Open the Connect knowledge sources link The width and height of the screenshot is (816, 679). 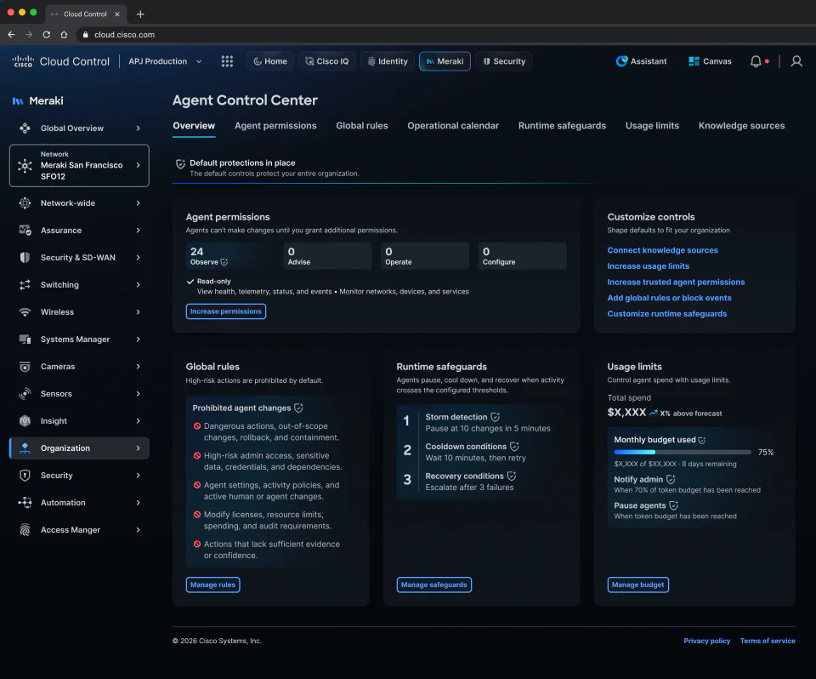tap(662, 250)
